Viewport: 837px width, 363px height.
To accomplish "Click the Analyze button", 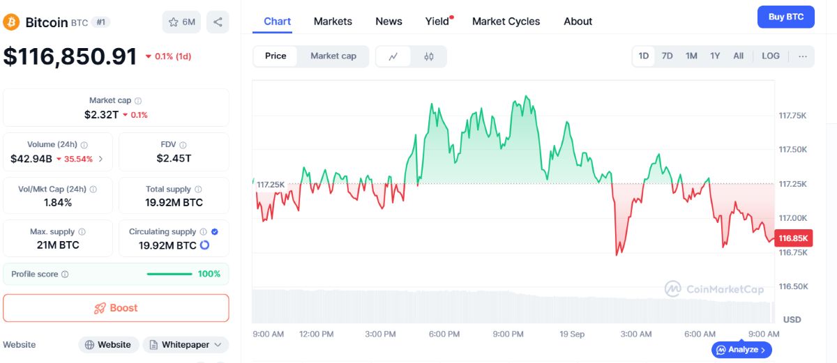I will [742, 350].
